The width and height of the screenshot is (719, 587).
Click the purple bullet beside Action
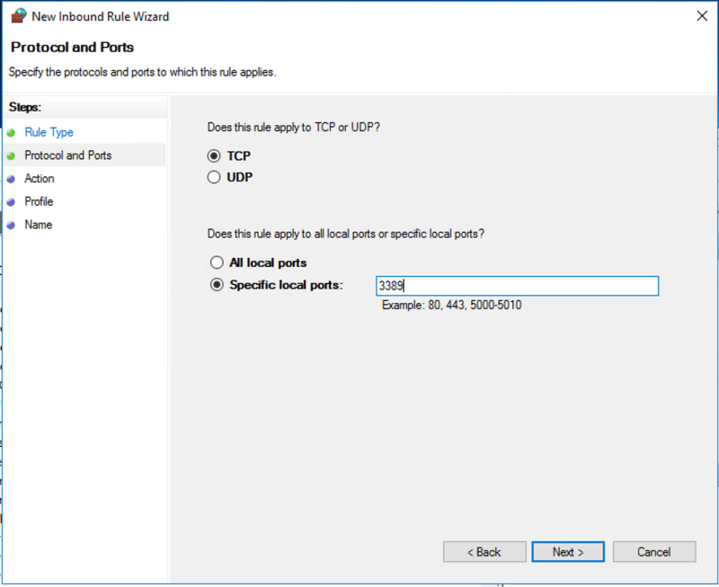pyautogui.click(x=12, y=179)
